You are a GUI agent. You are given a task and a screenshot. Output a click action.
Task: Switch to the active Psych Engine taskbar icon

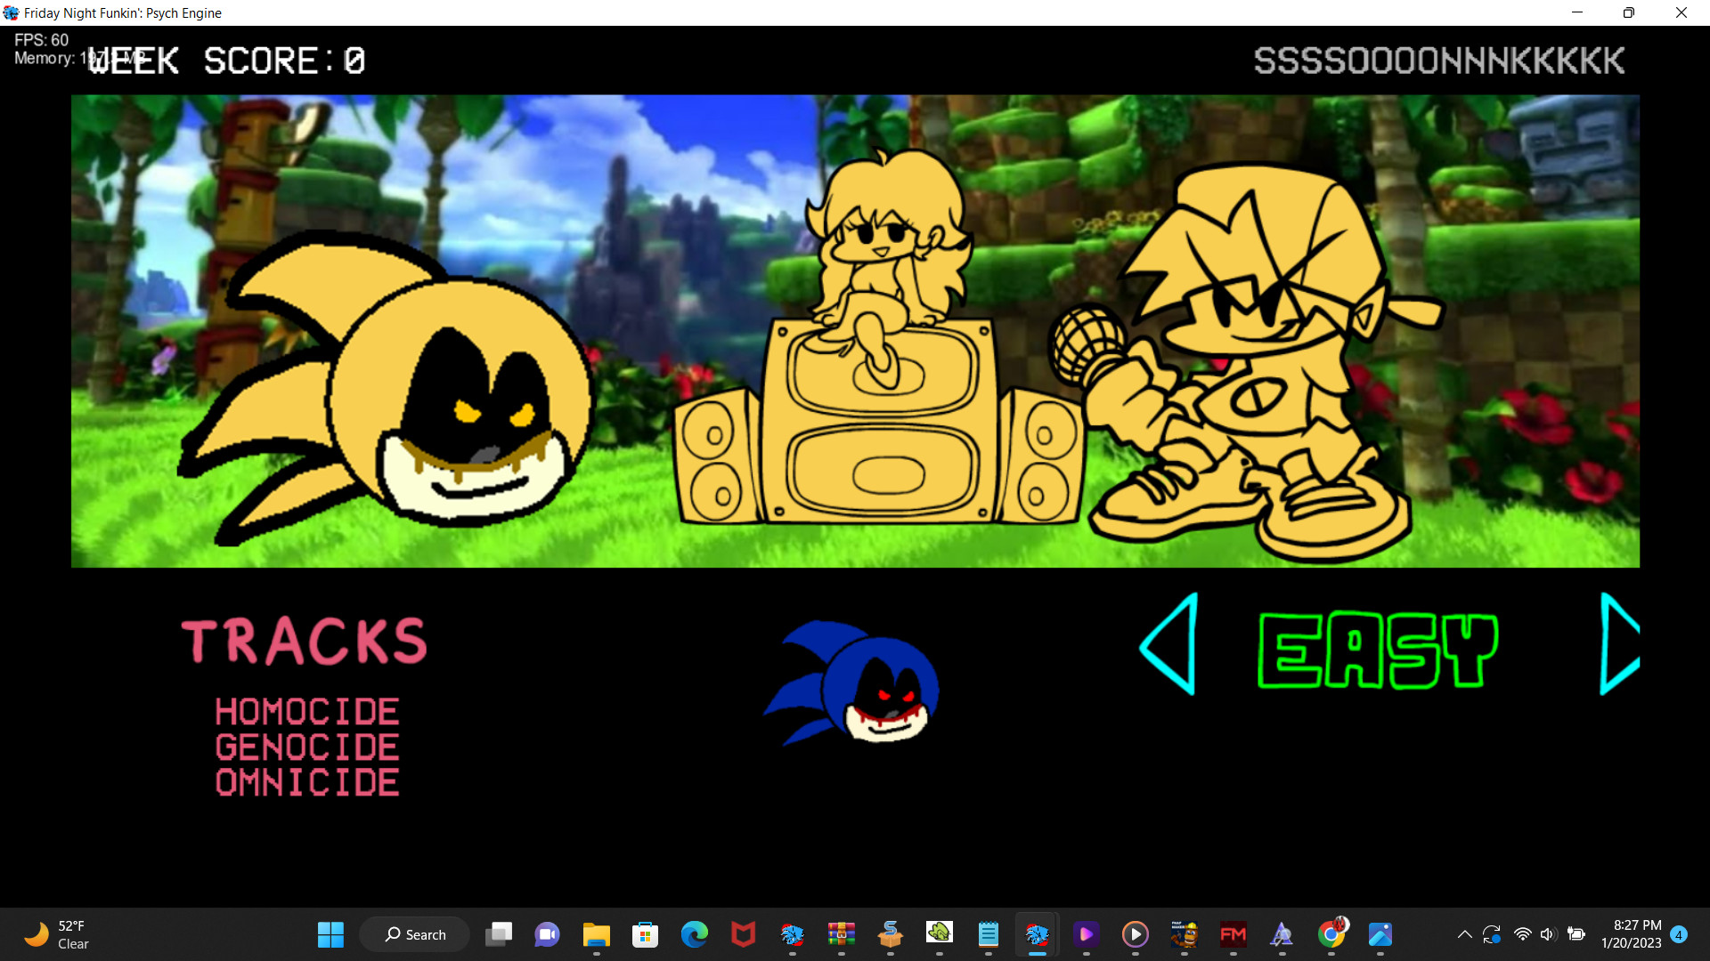(1037, 934)
